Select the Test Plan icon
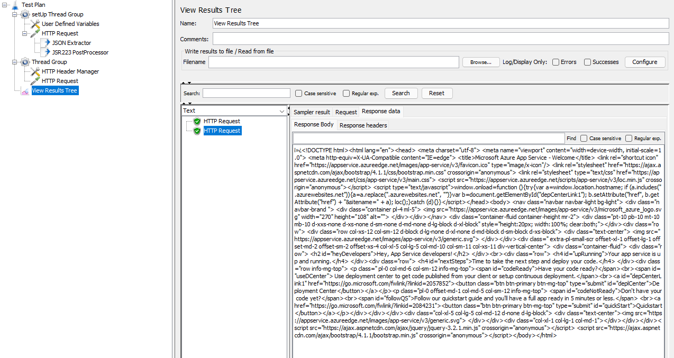This screenshot has height=358, width=674. tap(15, 5)
